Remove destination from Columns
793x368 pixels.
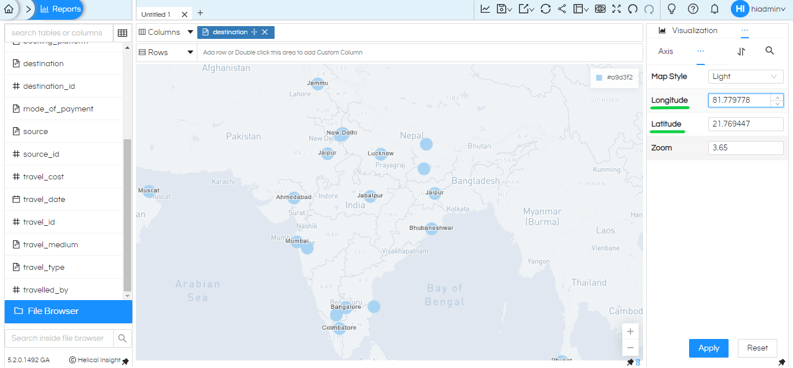coord(265,32)
